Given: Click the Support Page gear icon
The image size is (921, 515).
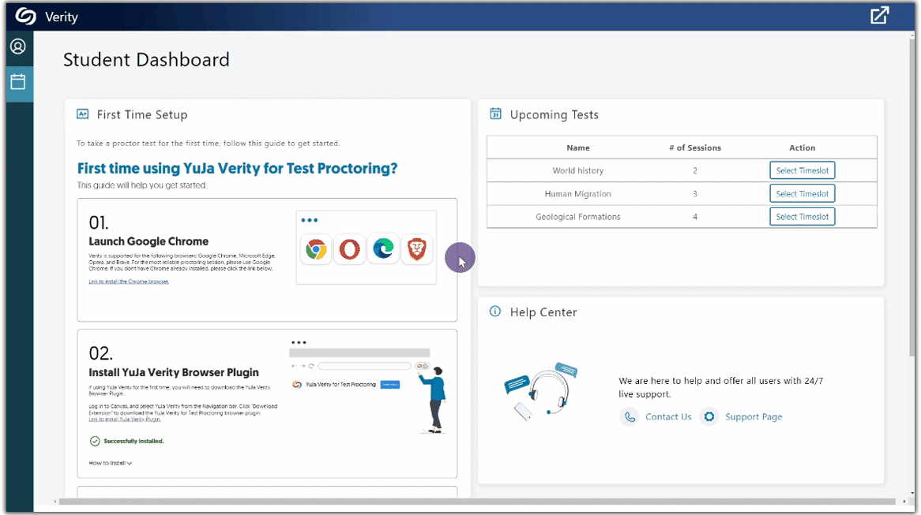Looking at the screenshot, I should (x=709, y=416).
